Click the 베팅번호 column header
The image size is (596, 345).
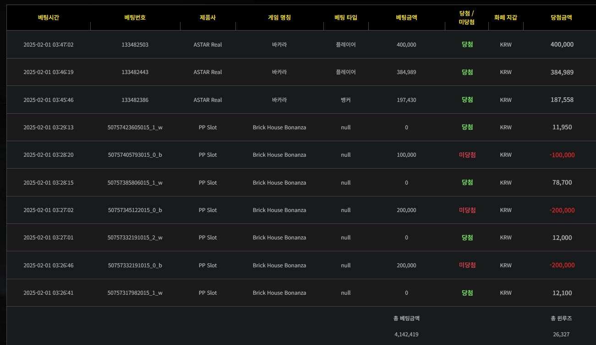tap(135, 18)
